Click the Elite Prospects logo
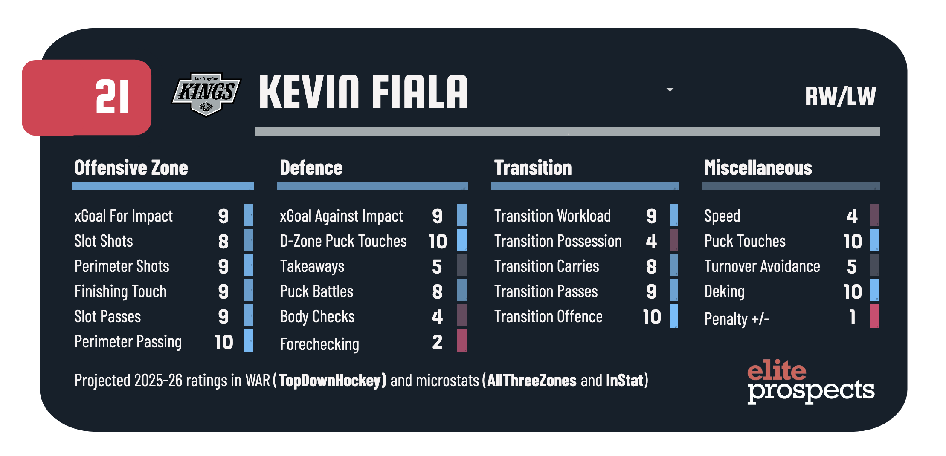The width and height of the screenshot is (946, 456). point(810,381)
